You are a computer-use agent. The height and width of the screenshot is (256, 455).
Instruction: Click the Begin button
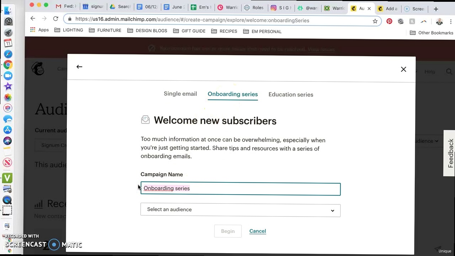(x=228, y=231)
